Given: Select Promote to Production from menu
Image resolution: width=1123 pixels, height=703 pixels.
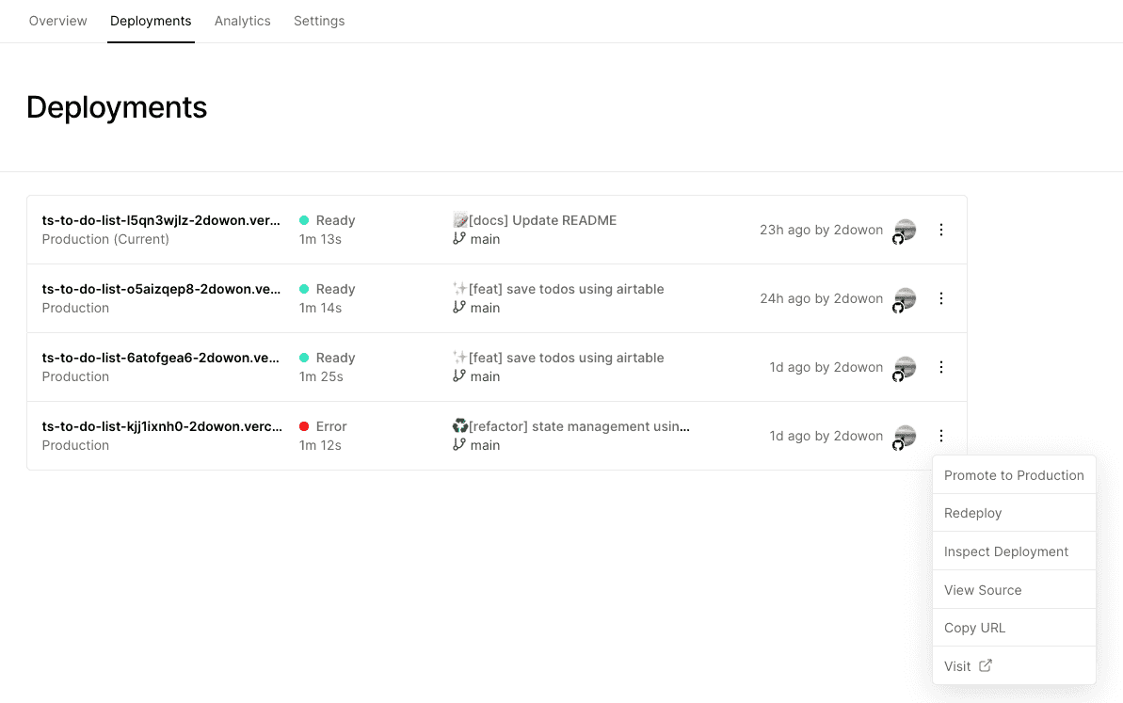Looking at the screenshot, I should click(x=1014, y=475).
